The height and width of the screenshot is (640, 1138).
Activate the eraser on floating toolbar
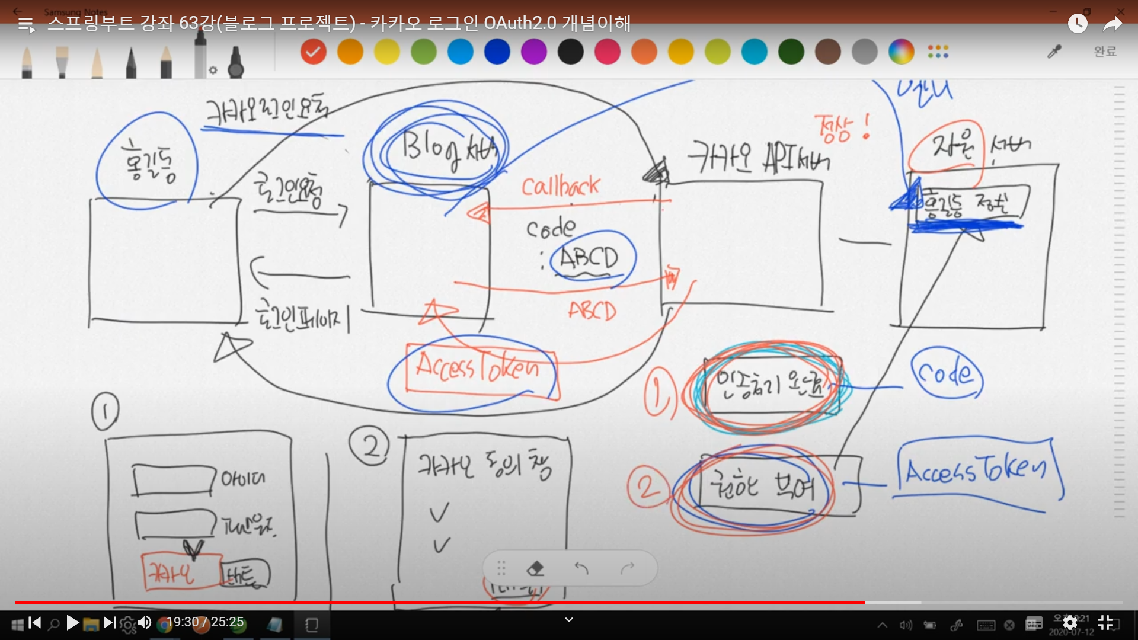[x=535, y=569]
